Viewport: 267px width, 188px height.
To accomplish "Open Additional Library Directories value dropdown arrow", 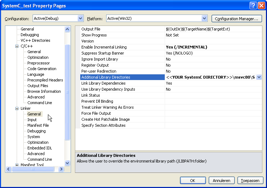I will [x=259, y=77].
